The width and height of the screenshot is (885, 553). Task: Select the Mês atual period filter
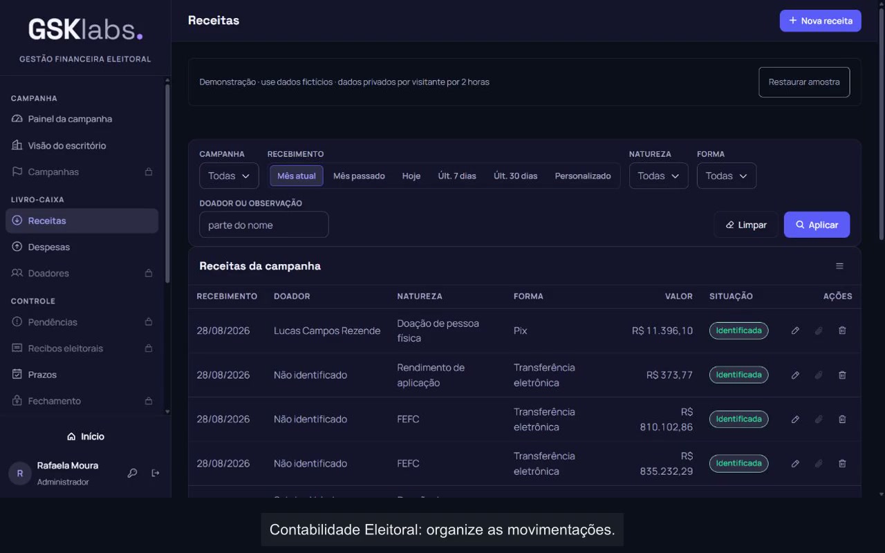(x=297, y=176)
